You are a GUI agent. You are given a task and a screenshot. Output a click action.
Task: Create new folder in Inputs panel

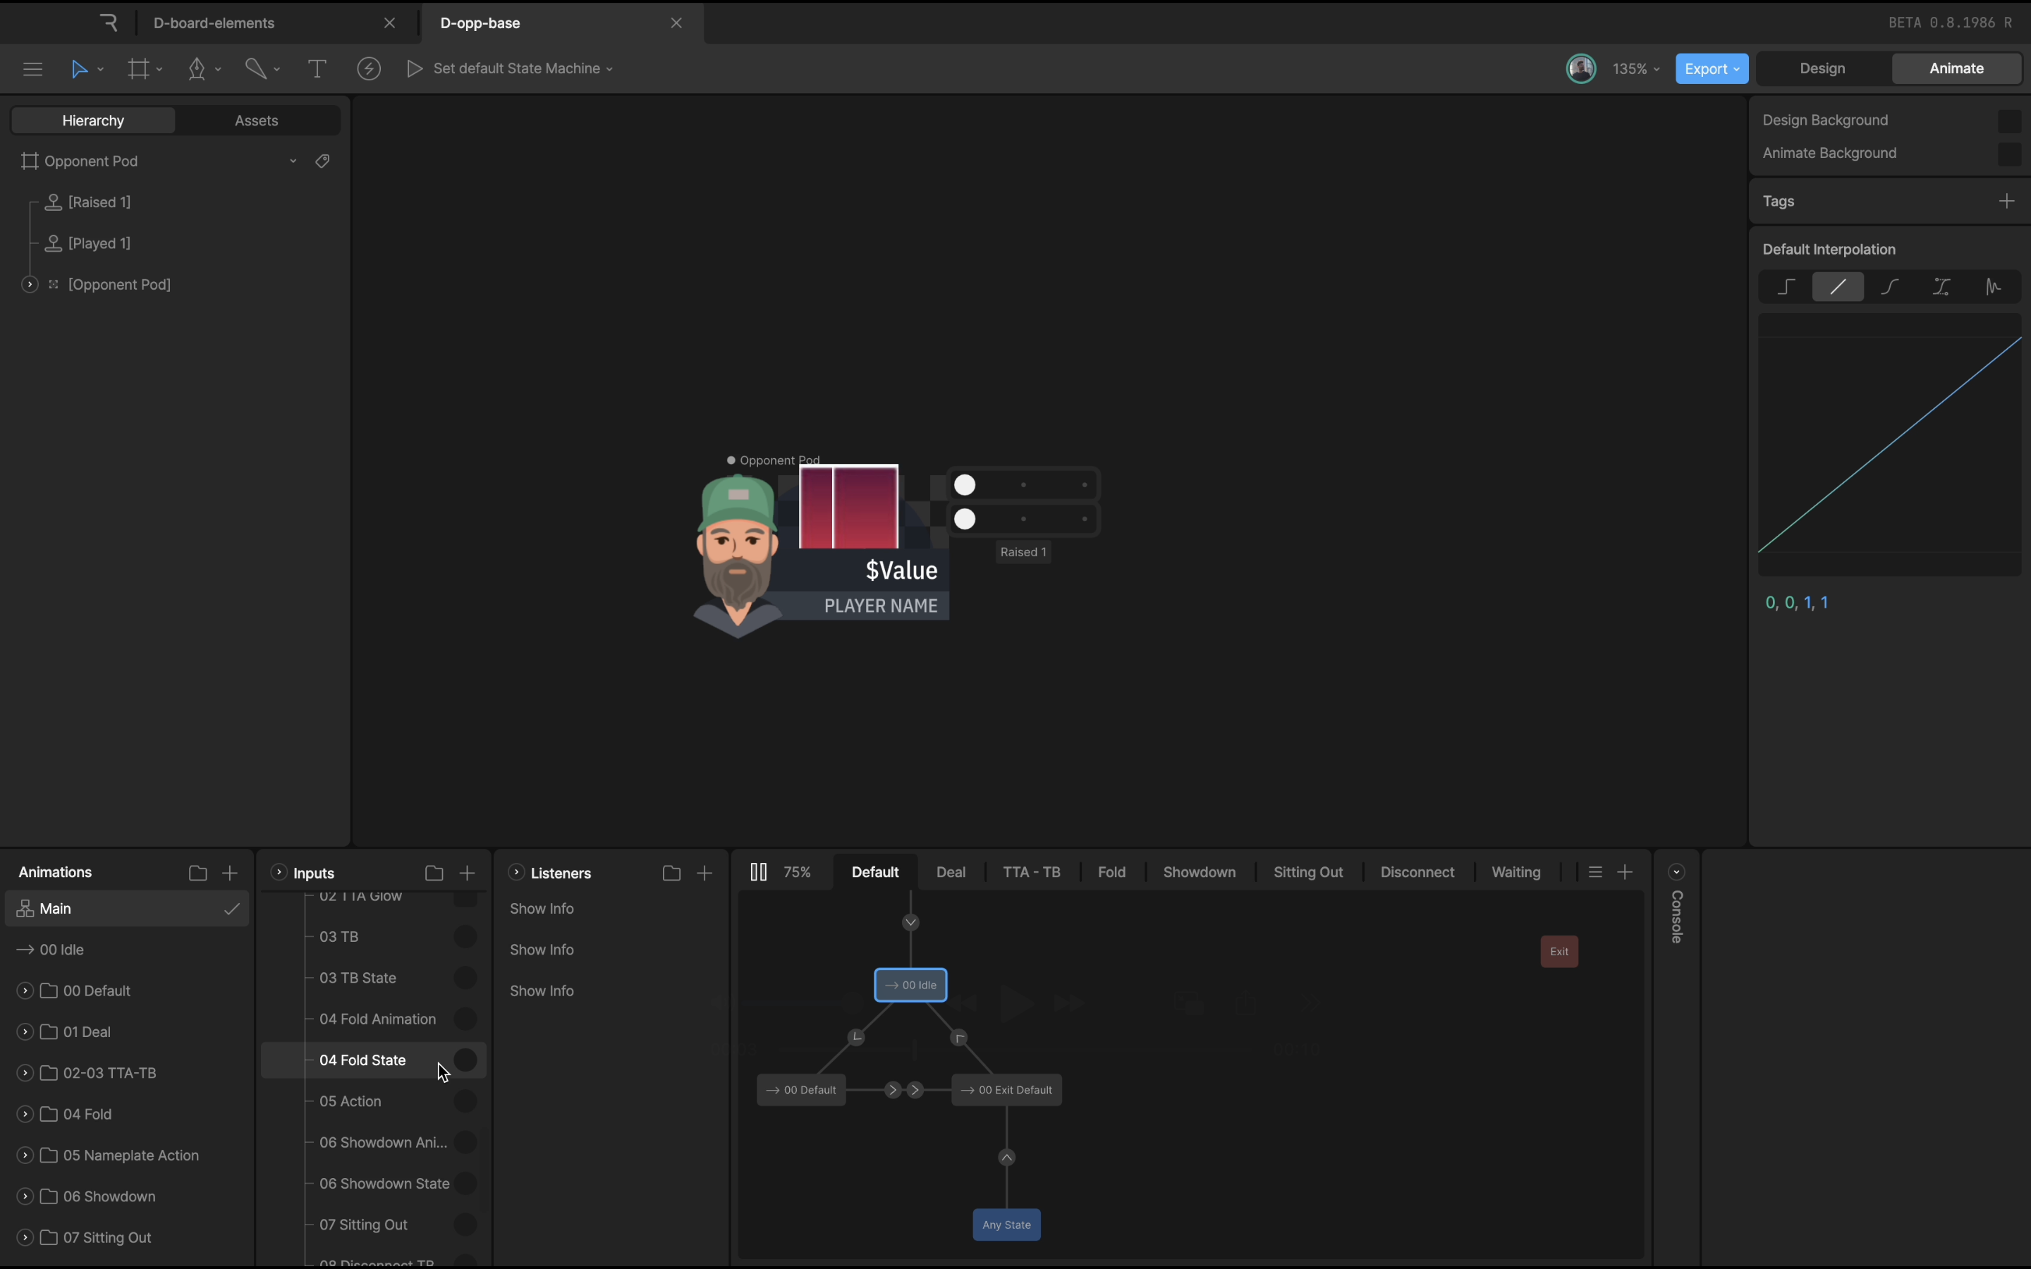[434, 873]
